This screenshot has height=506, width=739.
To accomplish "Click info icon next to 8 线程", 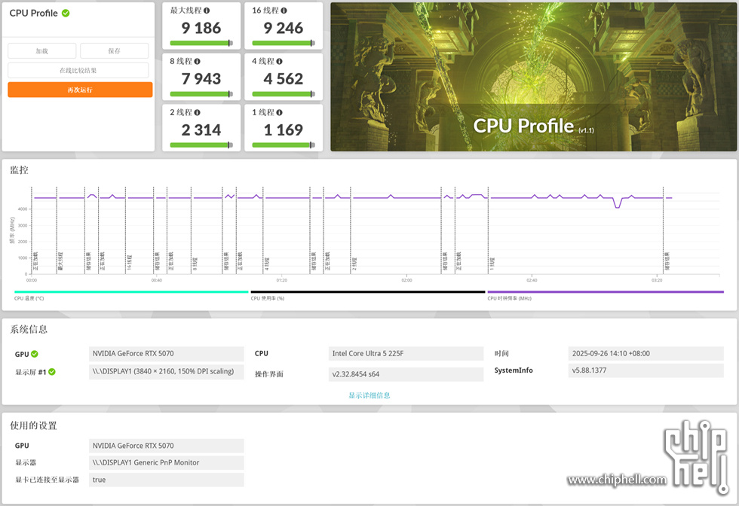I will (x=197, y=61).
